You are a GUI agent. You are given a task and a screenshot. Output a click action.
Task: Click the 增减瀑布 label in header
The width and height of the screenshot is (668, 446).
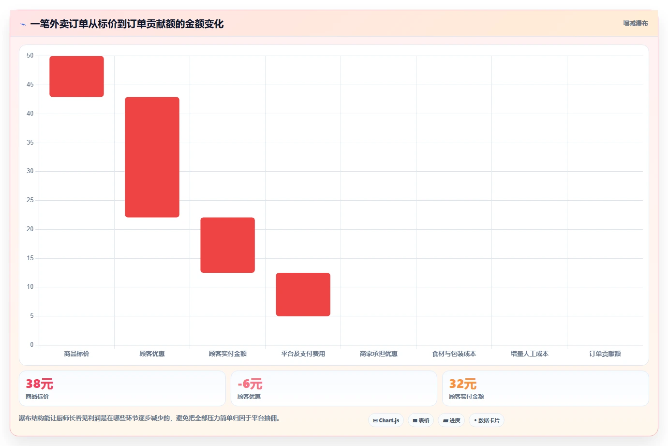[635, 23]
